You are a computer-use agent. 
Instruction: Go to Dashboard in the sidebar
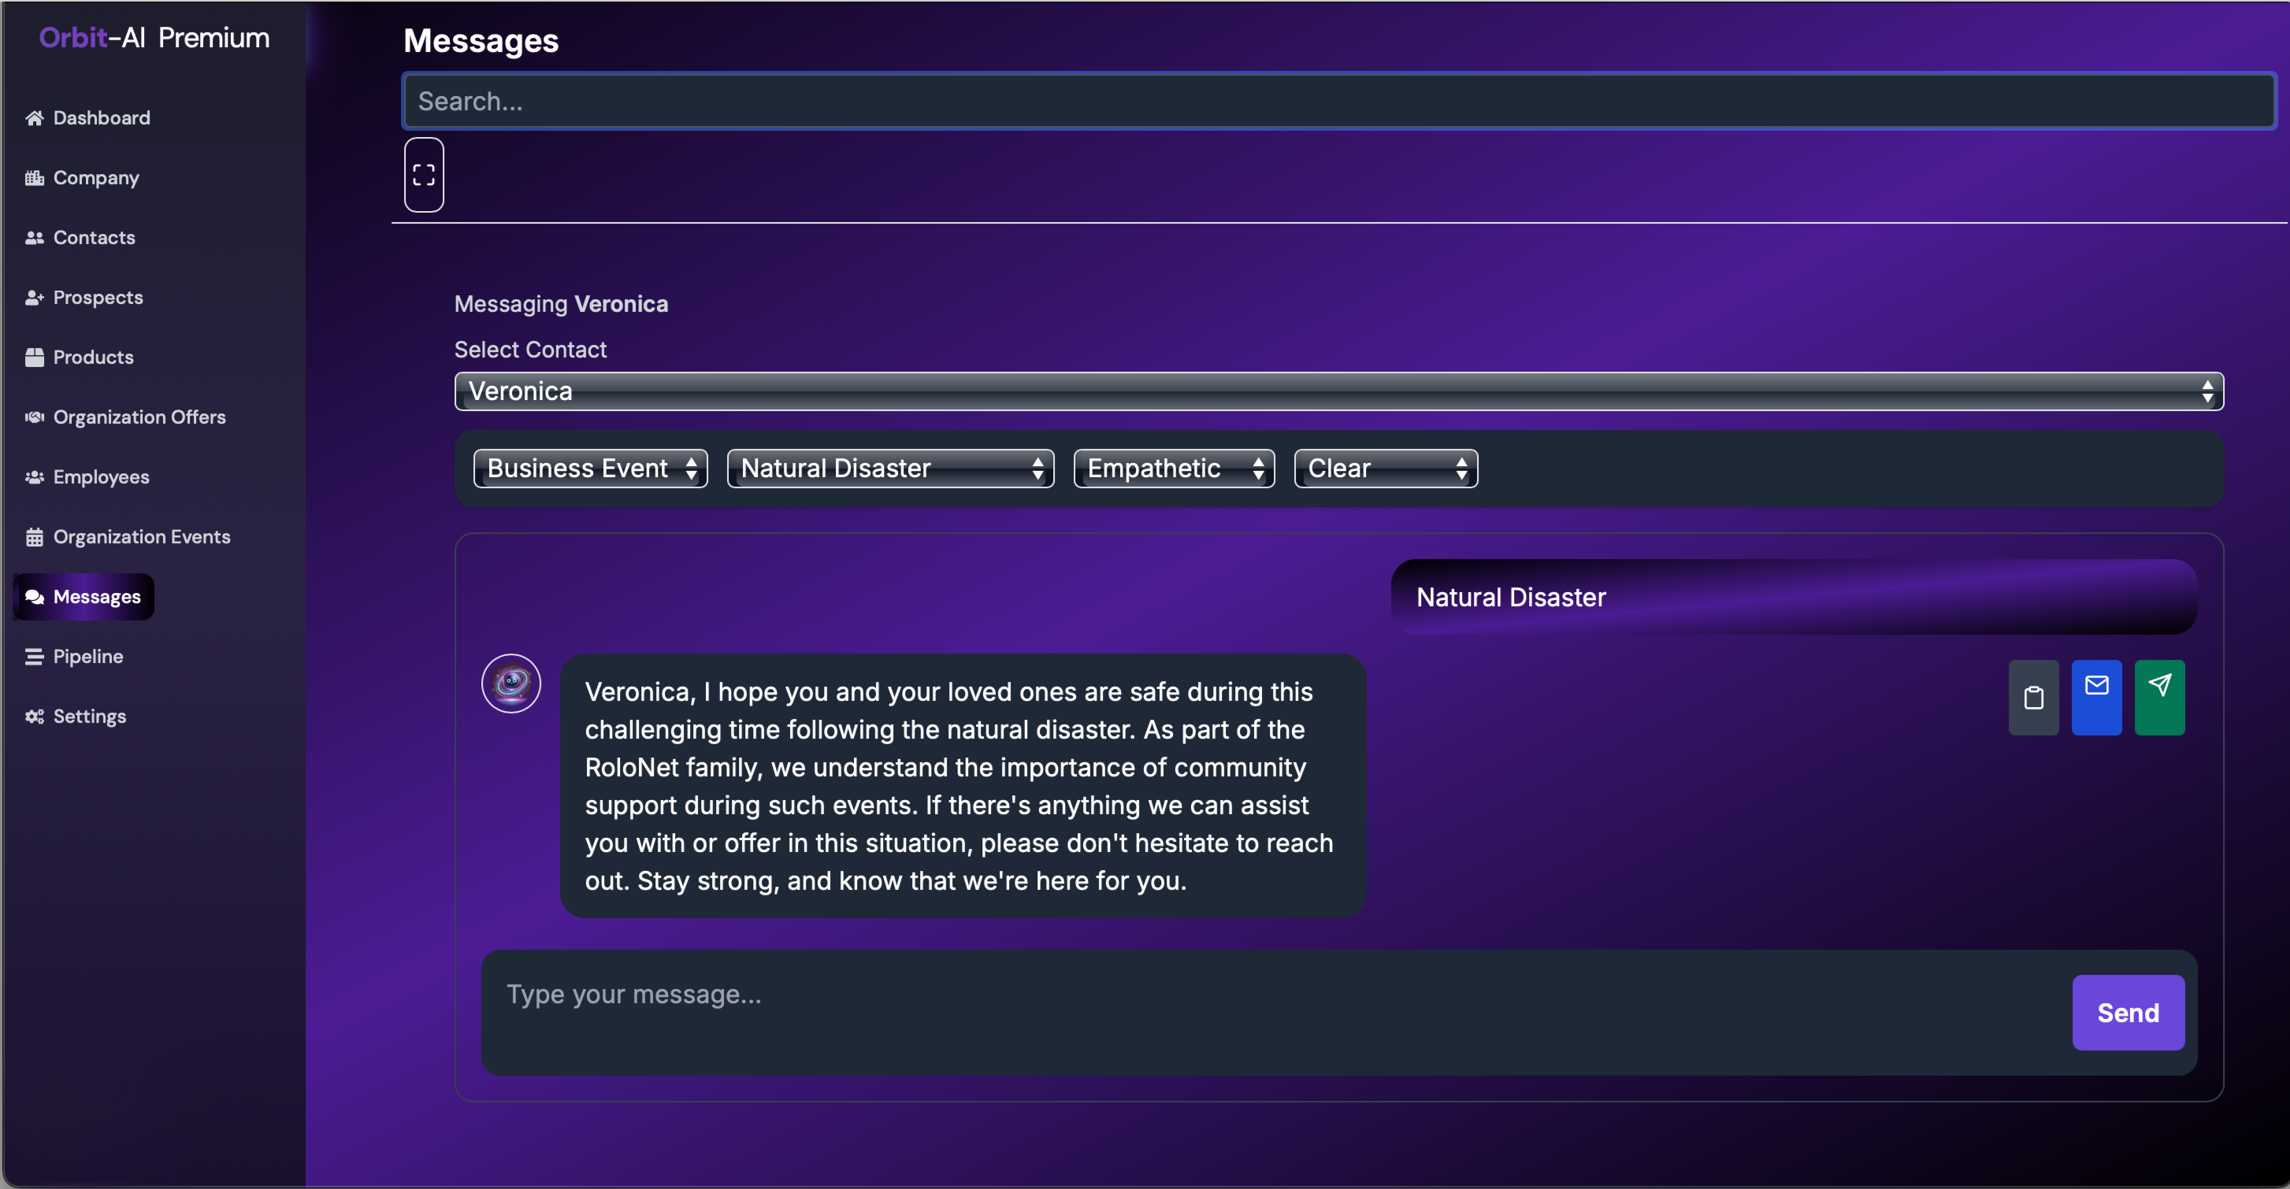point(88,118)
